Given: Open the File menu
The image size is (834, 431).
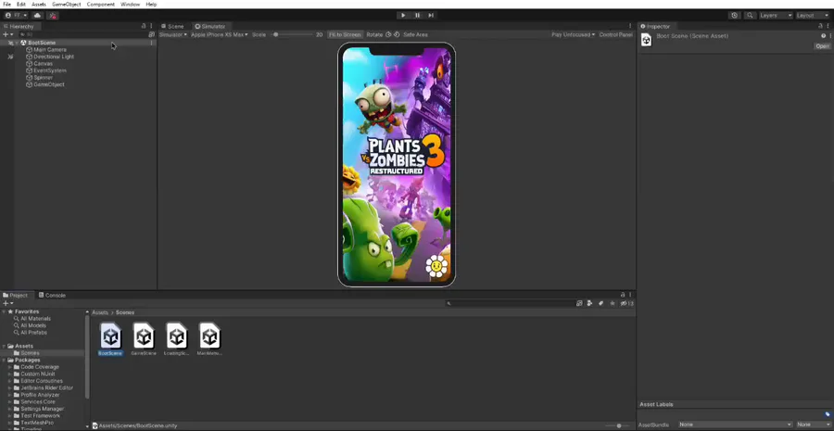Looking at the screenshot, I should click(x=6, y=5).
